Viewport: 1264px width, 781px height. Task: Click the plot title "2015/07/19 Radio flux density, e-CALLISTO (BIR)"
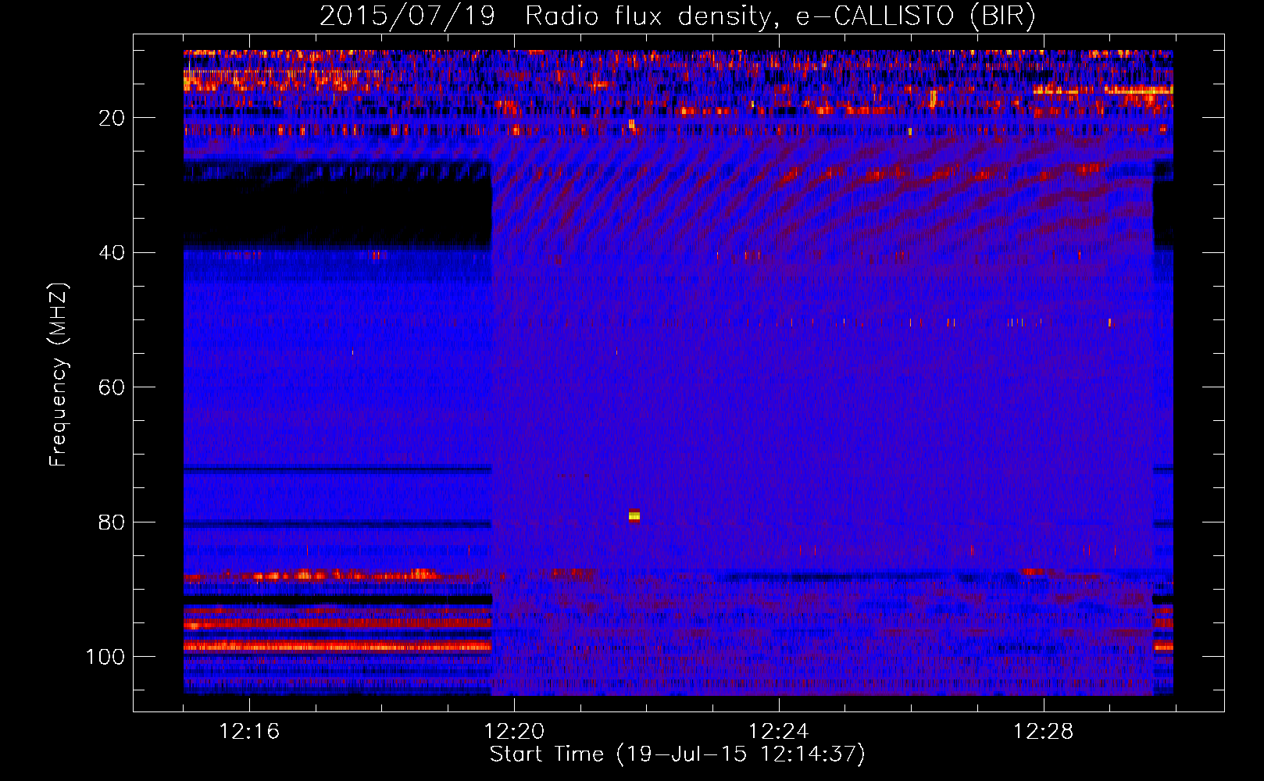(677, 16)
